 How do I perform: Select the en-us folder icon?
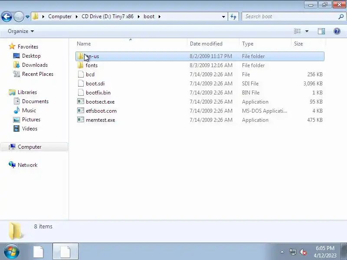pos(81,56)
